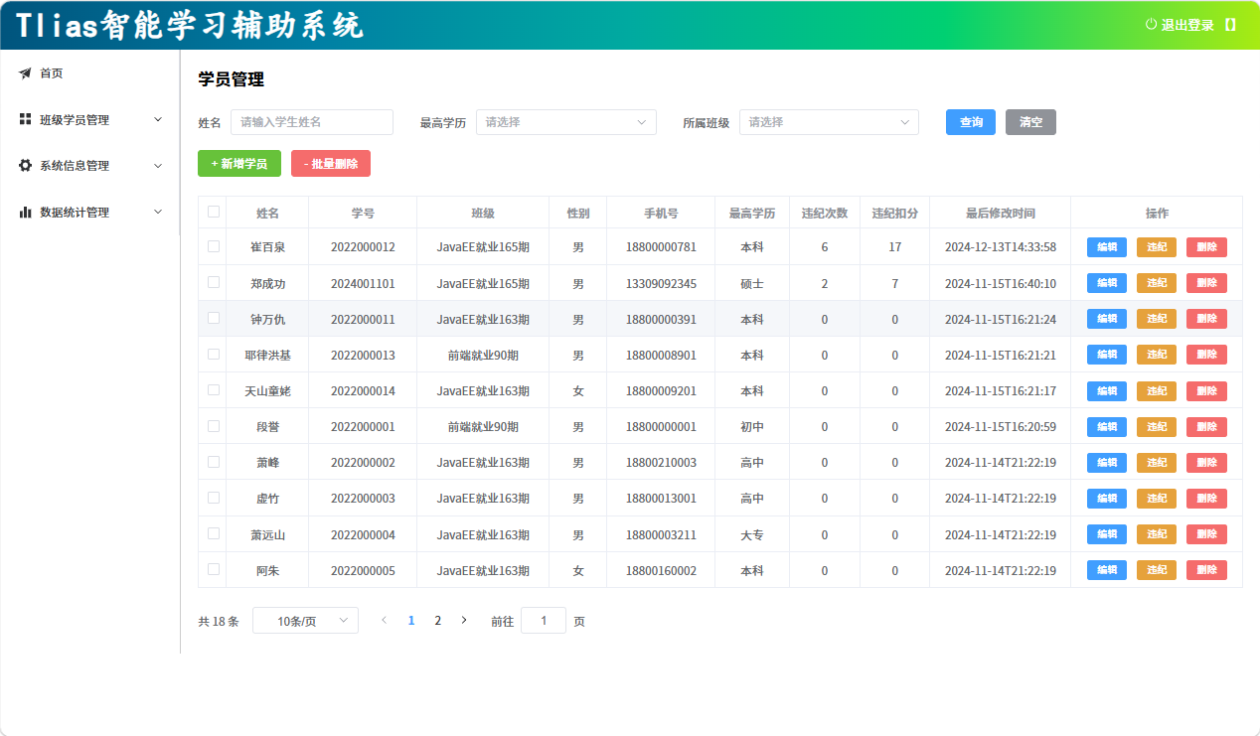
Task: Edit the 耶律洪基 row
Action: click(1107, 355)
